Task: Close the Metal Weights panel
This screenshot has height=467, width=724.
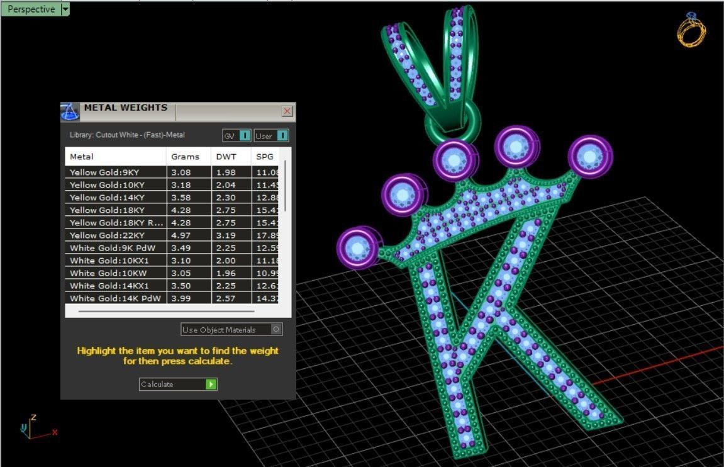Action: pyautogui.click(x=287, y=111)
